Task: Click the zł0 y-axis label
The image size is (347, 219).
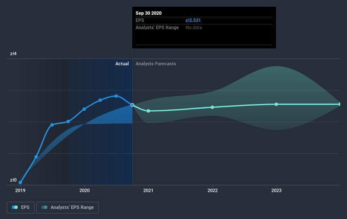Action: pyautogui.click(x=13, y=180)
